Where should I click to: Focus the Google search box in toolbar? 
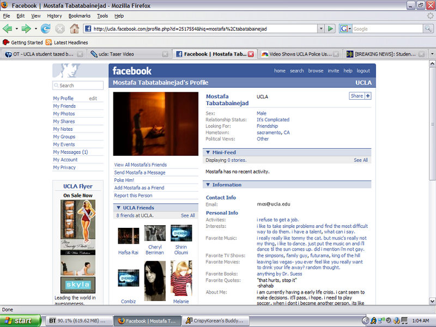(x=387, y=29)
